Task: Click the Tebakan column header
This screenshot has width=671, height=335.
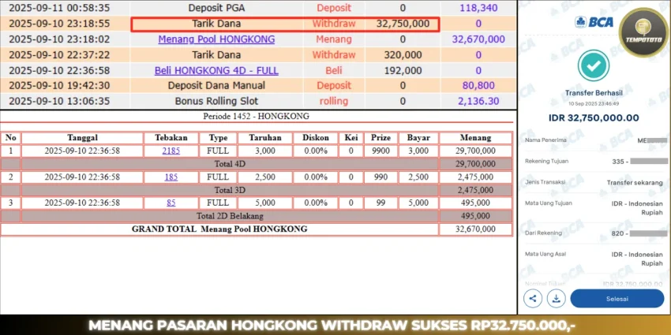Action: 171,138
